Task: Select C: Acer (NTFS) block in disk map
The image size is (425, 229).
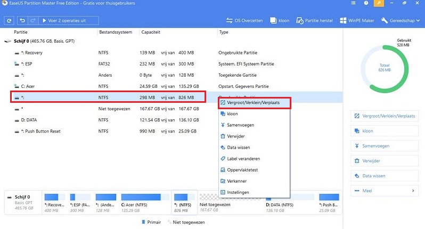Action: coord(145,203)
